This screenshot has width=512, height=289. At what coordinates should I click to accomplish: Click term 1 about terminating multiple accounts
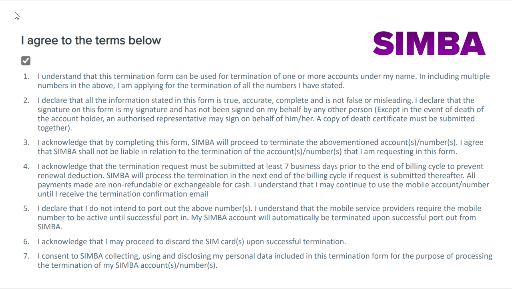[x=264, y=81]
